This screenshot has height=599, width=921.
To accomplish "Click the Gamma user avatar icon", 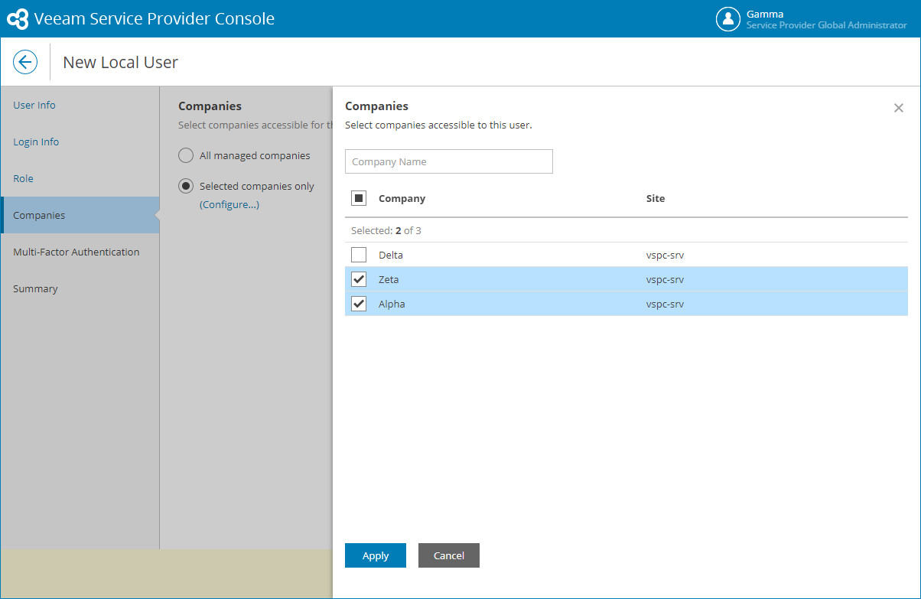I will tap(727, 19).
